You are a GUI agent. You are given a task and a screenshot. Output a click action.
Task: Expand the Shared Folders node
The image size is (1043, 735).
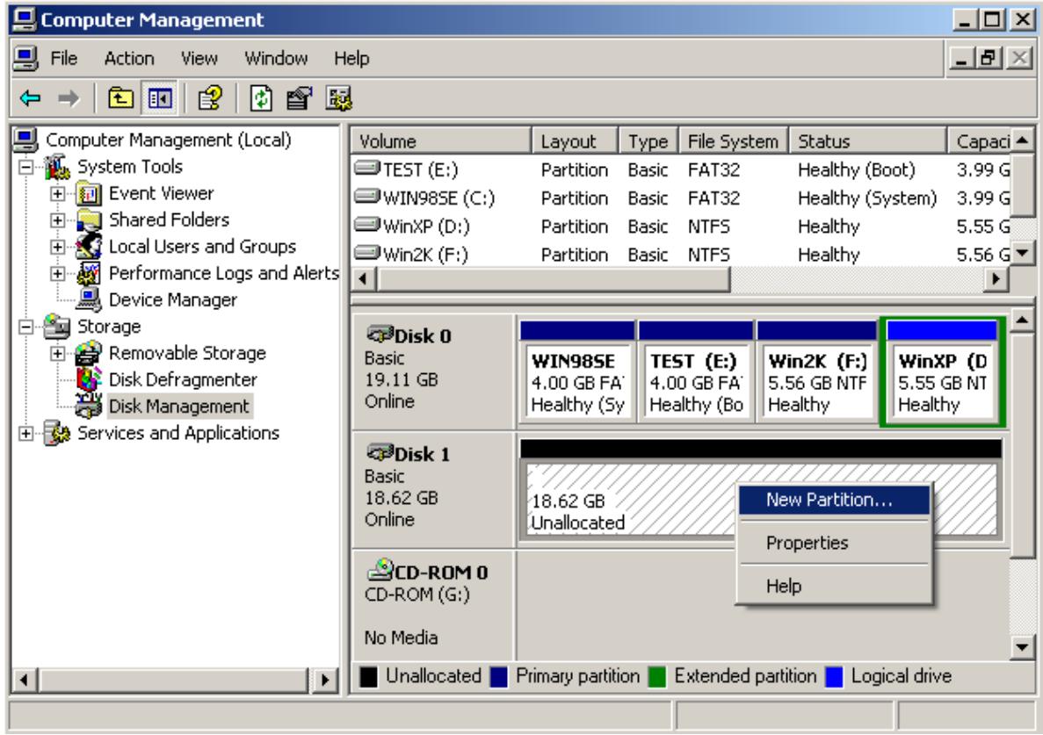57,220
